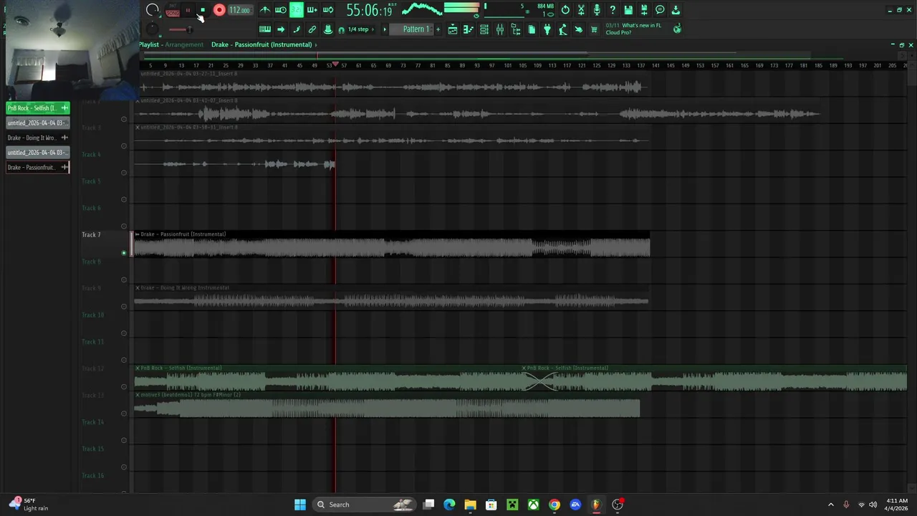Toggle the step edit mode icon
917x516 pixels.
[x=297, y=29]
